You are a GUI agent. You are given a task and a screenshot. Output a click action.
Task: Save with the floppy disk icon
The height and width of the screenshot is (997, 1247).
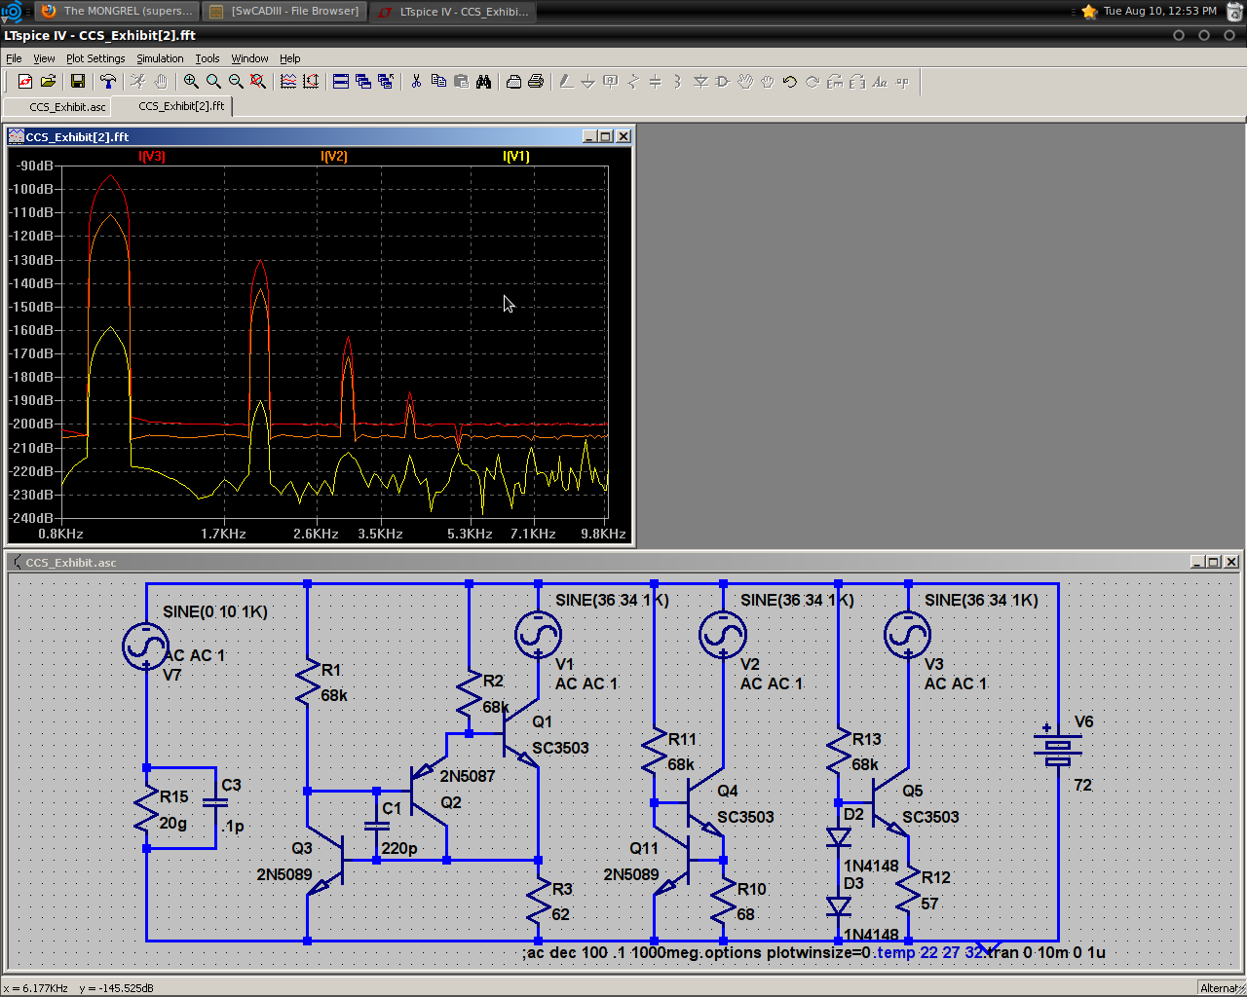pyautogui.click(x=78, y=82)
